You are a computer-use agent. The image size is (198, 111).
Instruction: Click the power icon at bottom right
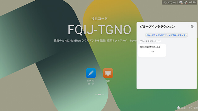(191, 108)
